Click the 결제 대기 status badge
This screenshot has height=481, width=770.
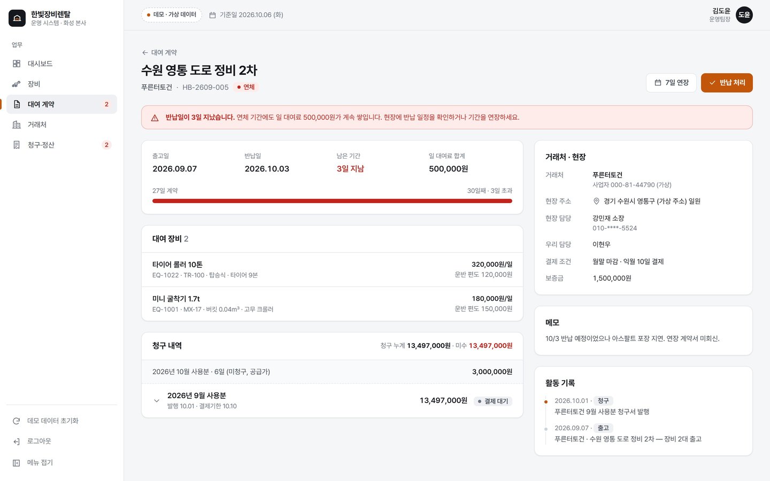[x=493, y=401]
